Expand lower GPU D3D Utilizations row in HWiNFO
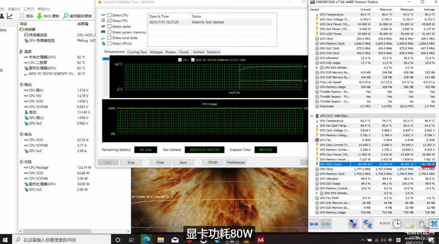This screenshot has height=244, width=439. pyautogui.click(x=317, y=193)
